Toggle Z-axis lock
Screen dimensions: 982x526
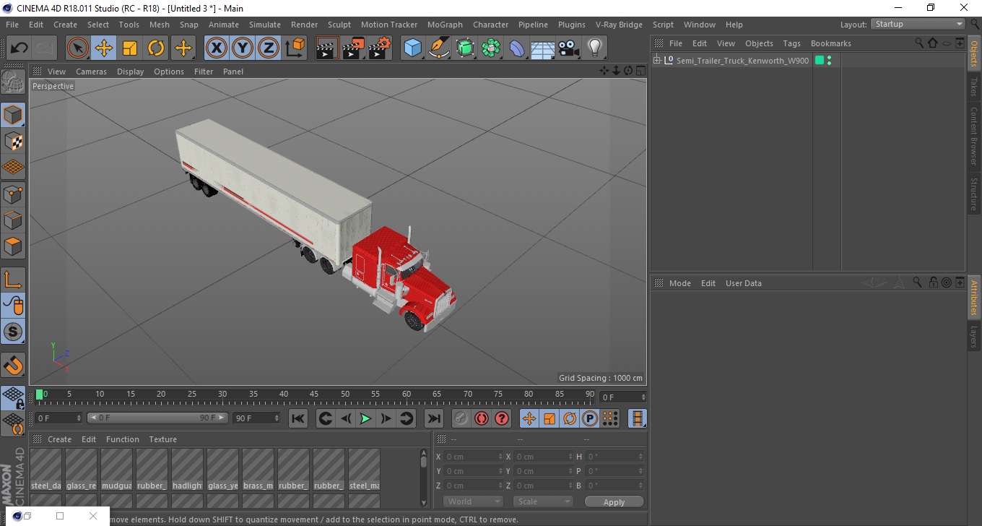pyautogui.click(x=269, y=48)
